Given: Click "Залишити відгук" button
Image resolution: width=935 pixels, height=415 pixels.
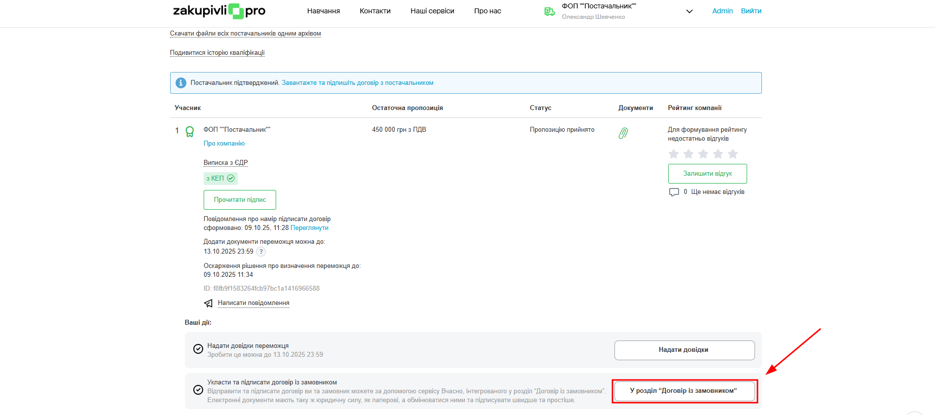Looking at the screenshot, I should pyautogui.click(x=707, y=174).
